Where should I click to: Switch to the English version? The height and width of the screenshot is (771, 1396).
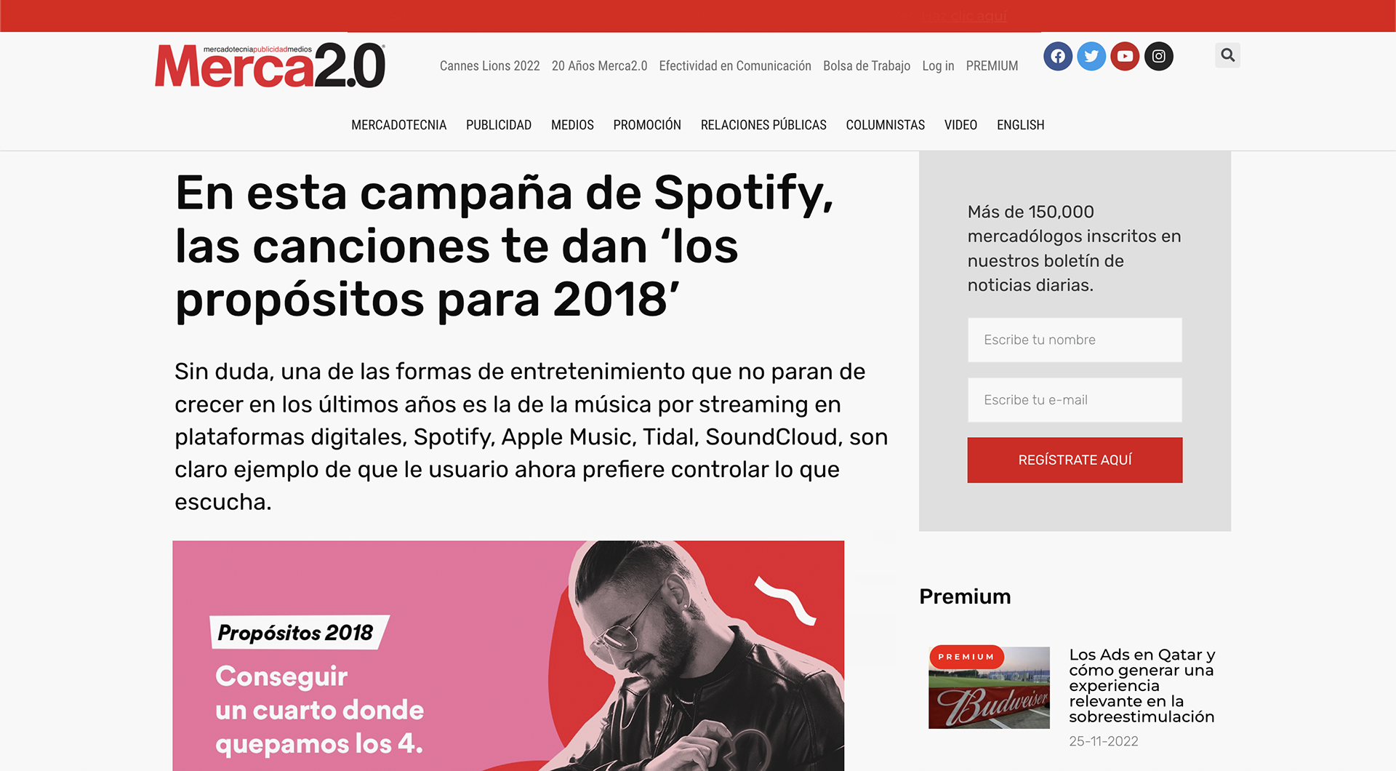point(1020,125)
